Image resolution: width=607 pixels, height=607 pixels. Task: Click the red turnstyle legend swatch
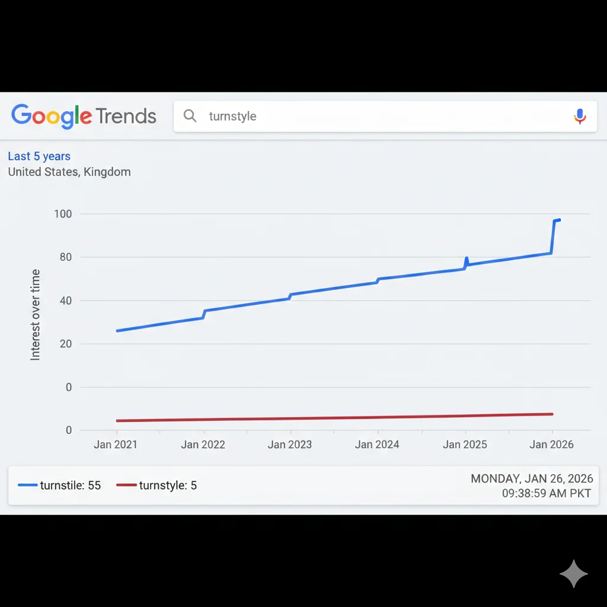point(126,485)
